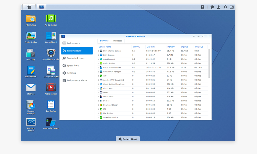Click the Report Bugs button

point(128,139)
